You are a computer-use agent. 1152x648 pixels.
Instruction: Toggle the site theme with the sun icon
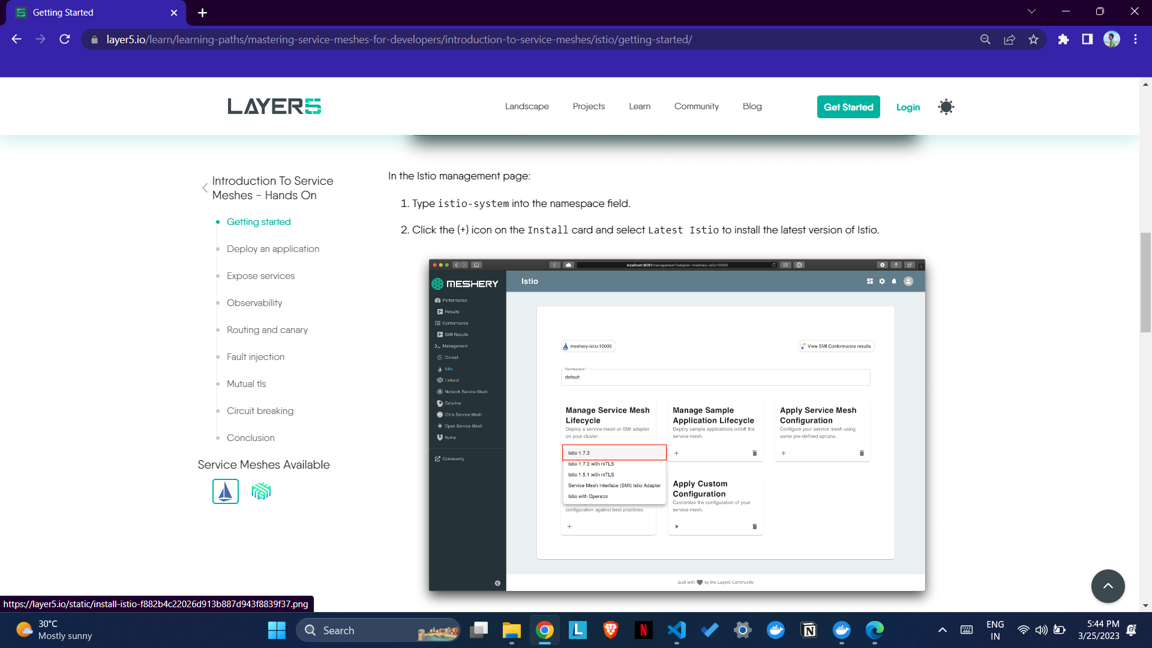click(x=946, y=106)
